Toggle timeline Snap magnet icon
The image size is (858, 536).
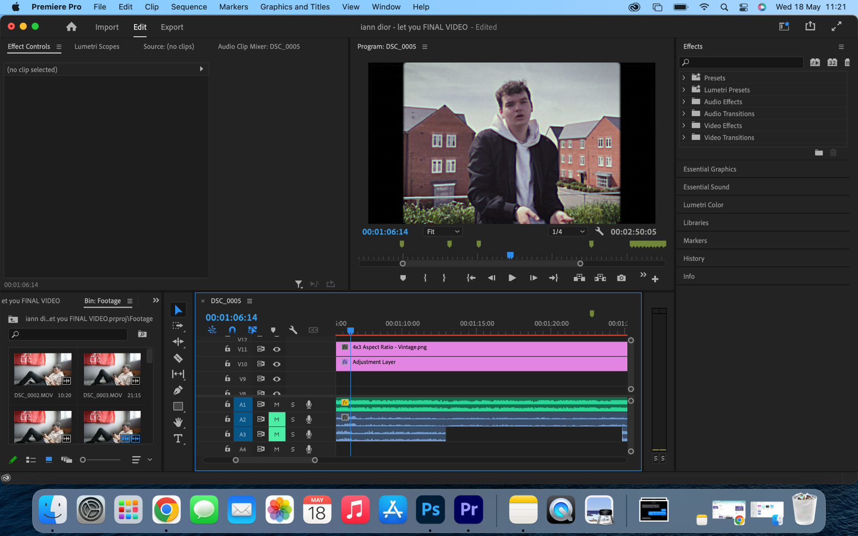click(232, 330)
